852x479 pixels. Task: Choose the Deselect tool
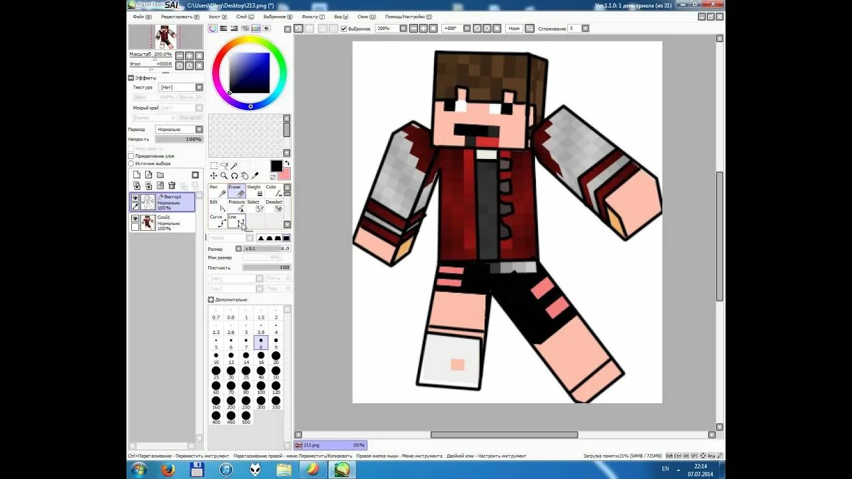(x=274, y=206)
